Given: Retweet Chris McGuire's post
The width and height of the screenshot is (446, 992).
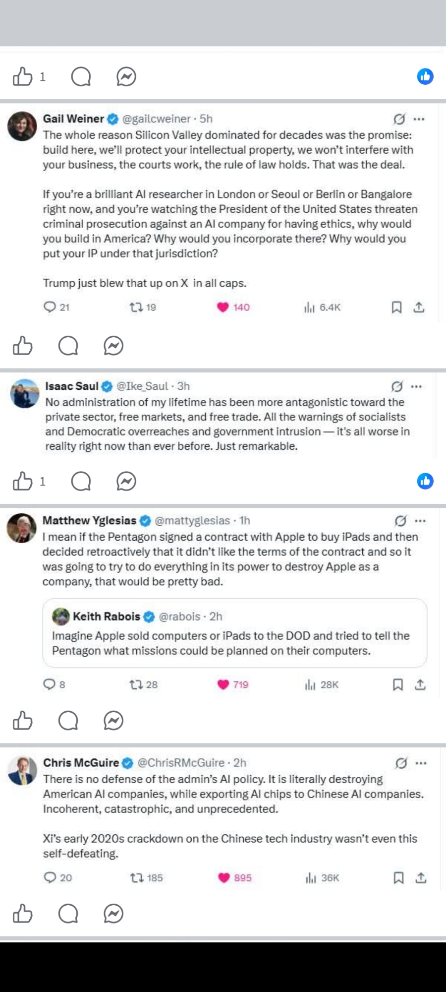Looking at the screenshot, I should [x=136, y=878].
